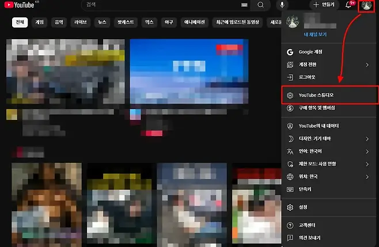Screen dimensions: 379x247
Task: Select the 믹스 filter chip
Action: tap(149, 22)
